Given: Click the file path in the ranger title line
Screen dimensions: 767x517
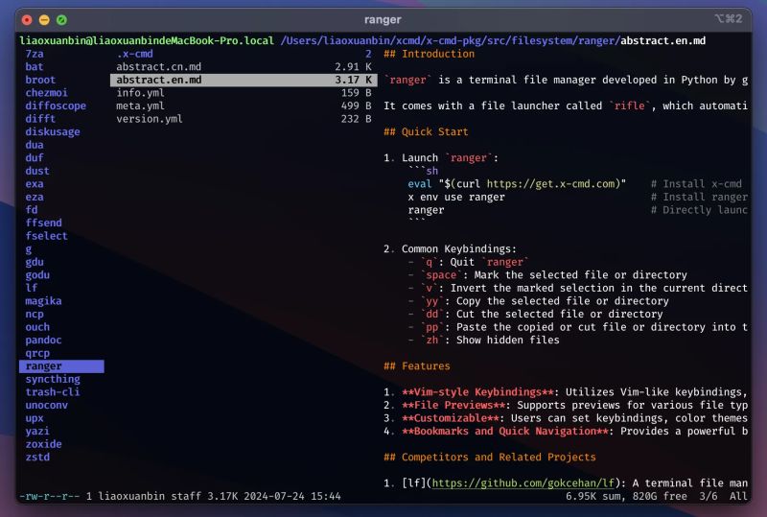Looking at the screenshot, I should 493,40.
